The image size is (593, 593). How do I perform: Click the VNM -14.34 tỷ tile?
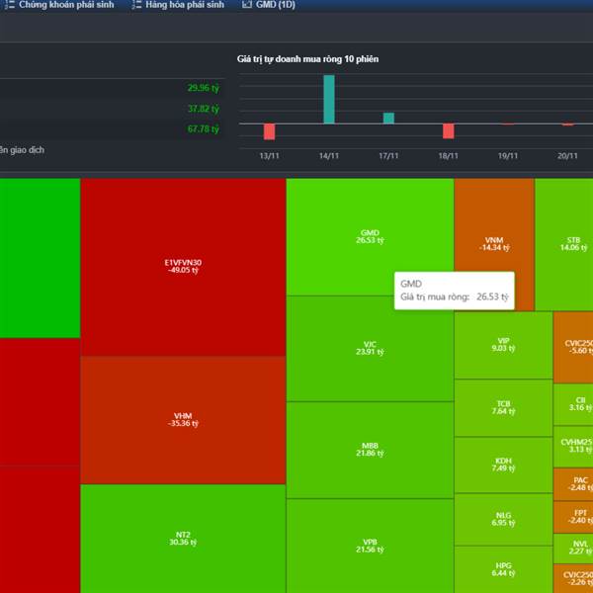point(493,243)
